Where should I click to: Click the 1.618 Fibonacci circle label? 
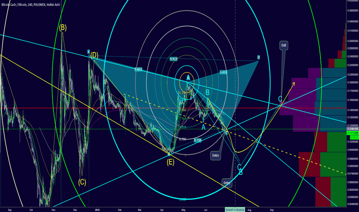[x=183, y=199]
